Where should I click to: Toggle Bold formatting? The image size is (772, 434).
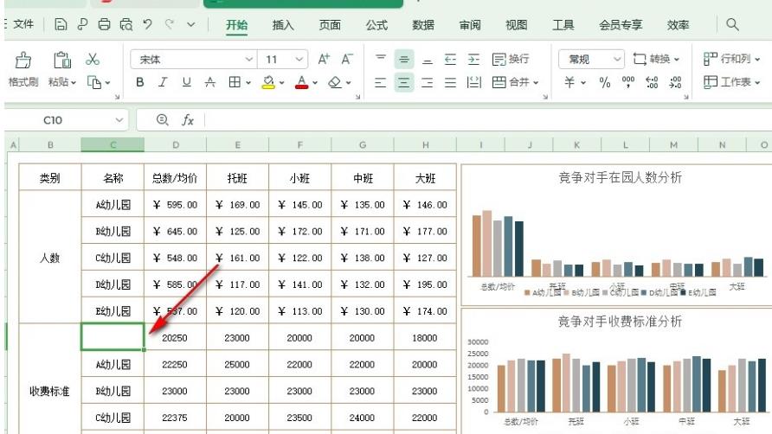140,82
